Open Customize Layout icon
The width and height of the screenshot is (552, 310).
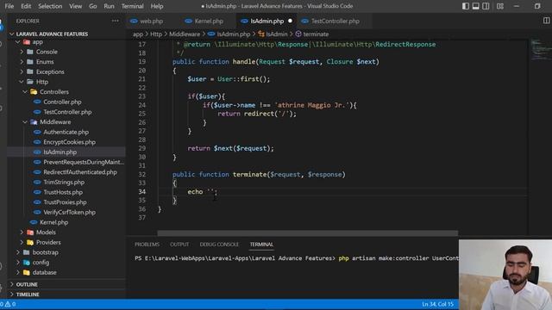pyautogui.click(x=500, y=6)
